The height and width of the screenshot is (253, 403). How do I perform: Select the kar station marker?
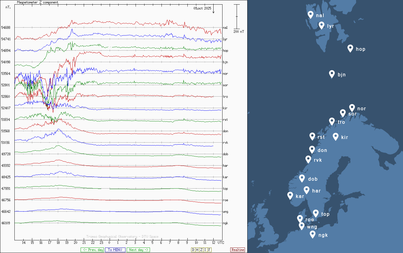tap(290, 195)
